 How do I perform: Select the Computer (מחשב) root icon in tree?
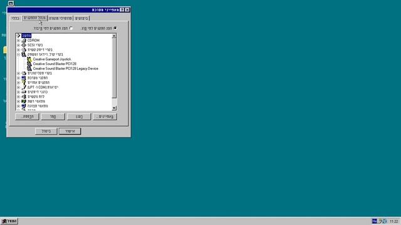tap(18, 36)
